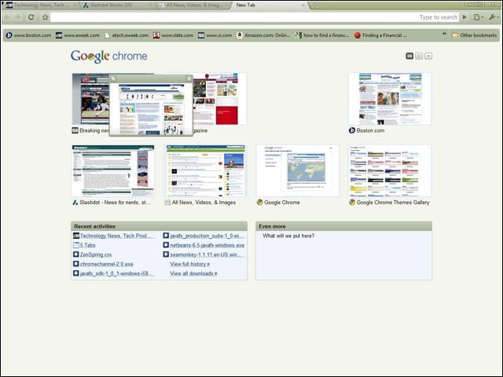Click the Boston.com title link

point(370,130)
